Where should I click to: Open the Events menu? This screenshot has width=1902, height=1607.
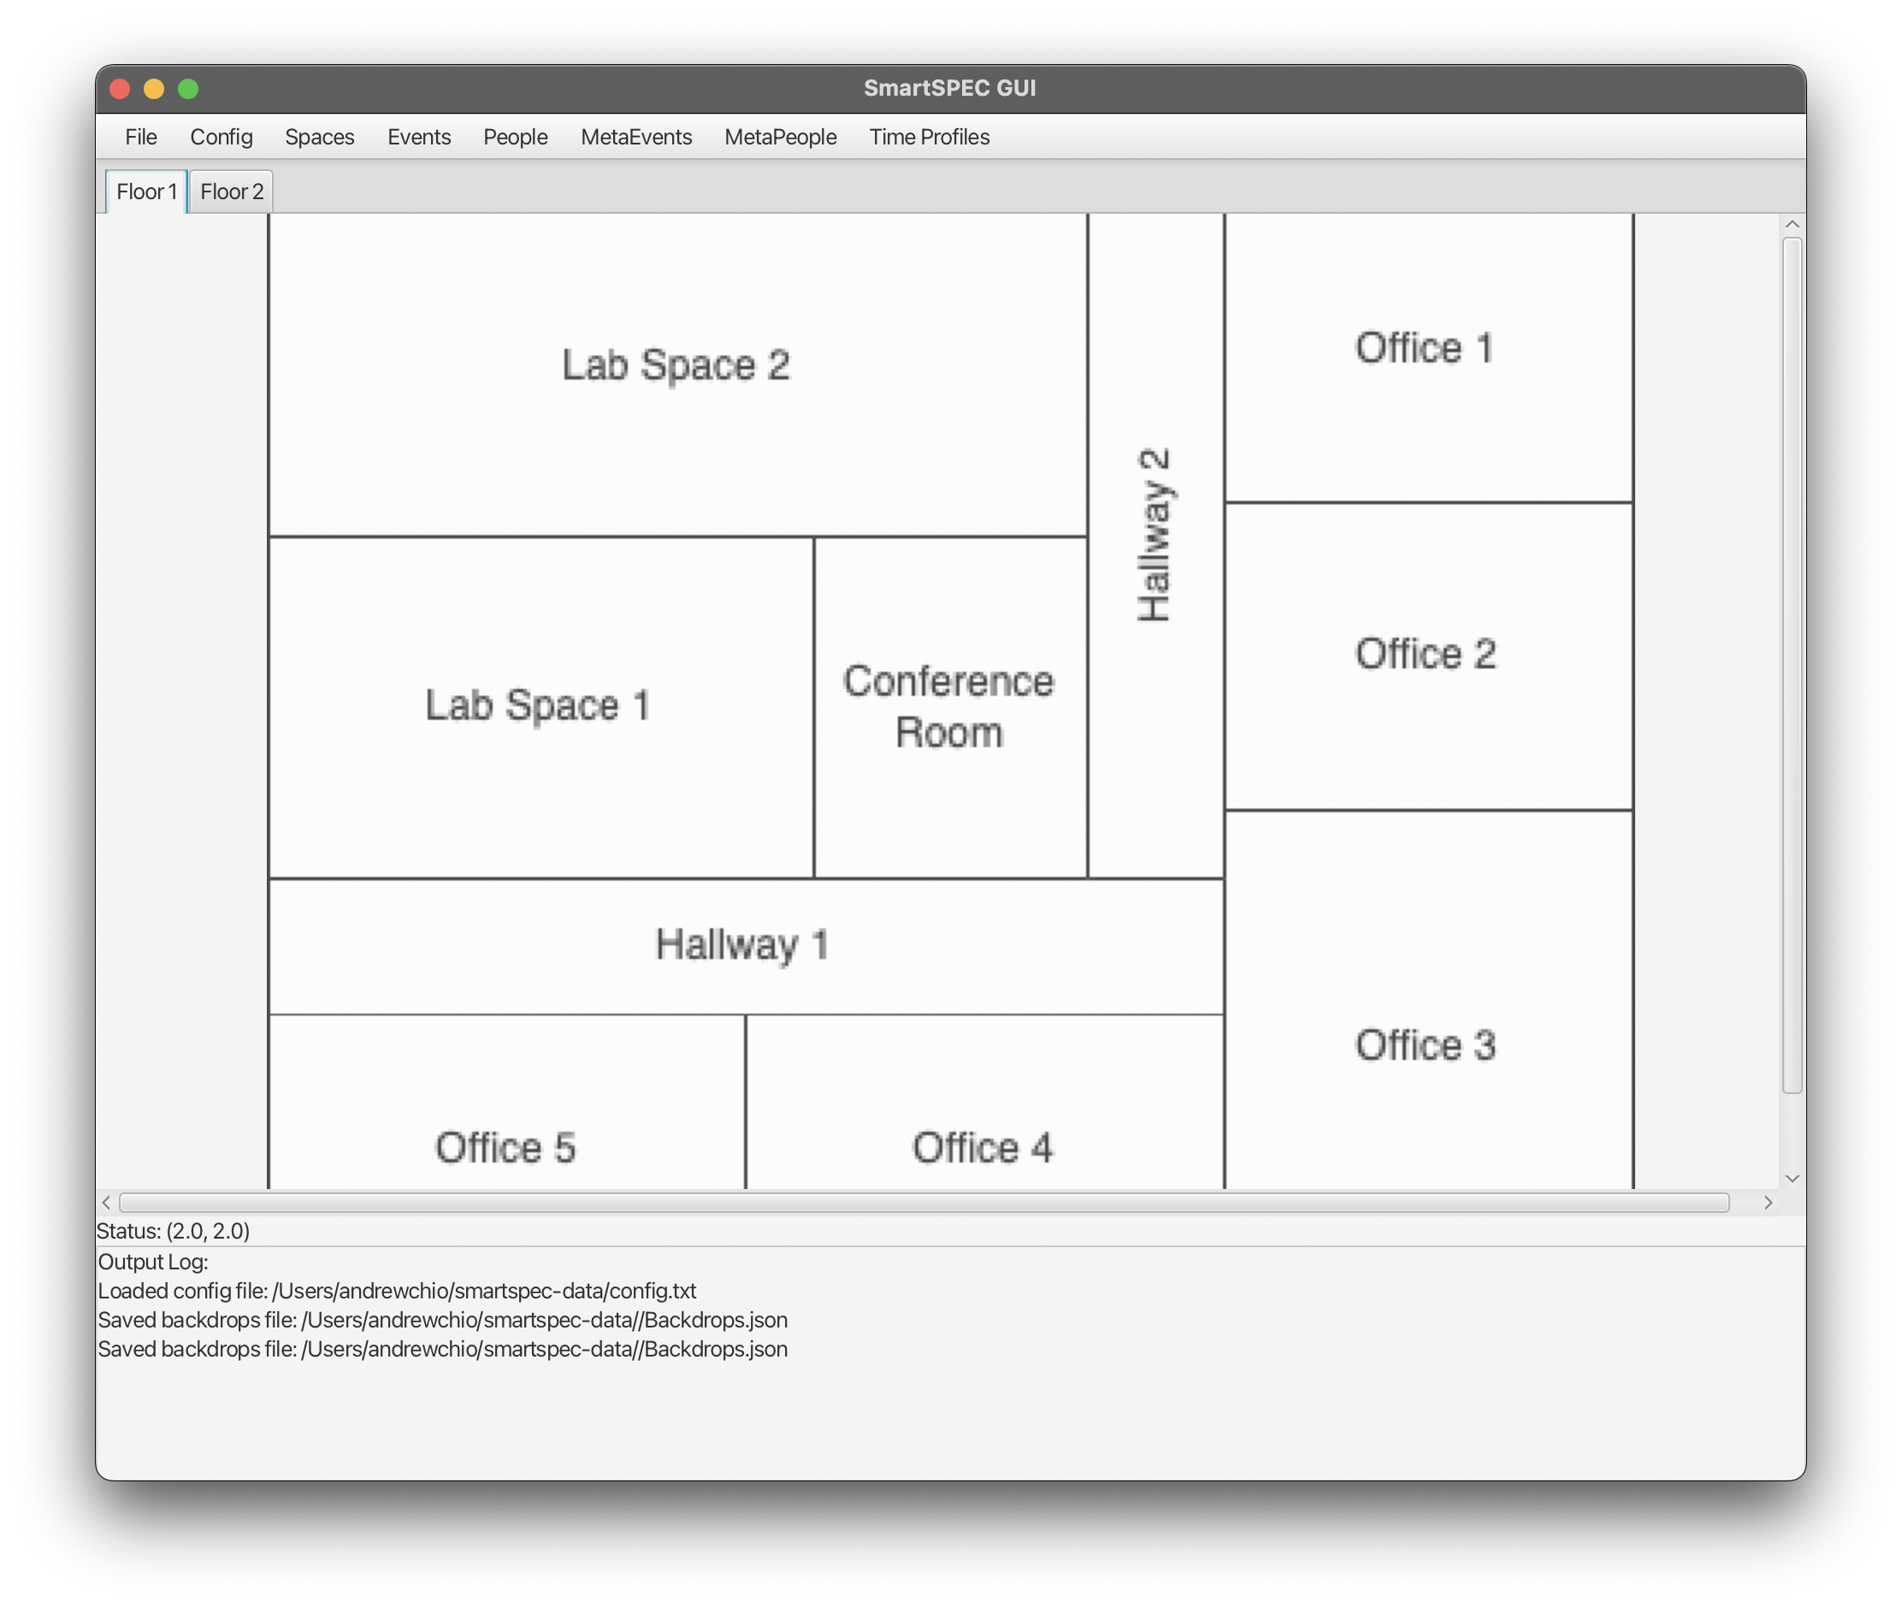click(x=418, y=137)
